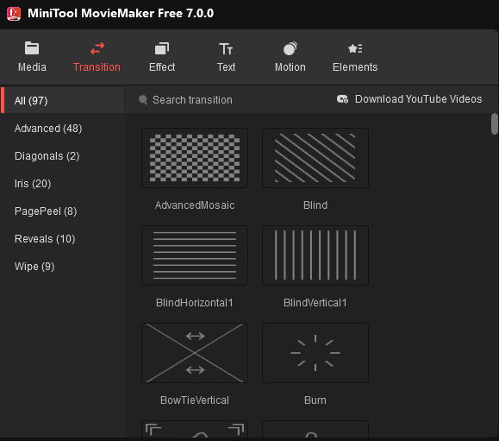Click the MiniTool MovieMaker app logo
The width and height of the screenshot is (499, 441).
14,14
